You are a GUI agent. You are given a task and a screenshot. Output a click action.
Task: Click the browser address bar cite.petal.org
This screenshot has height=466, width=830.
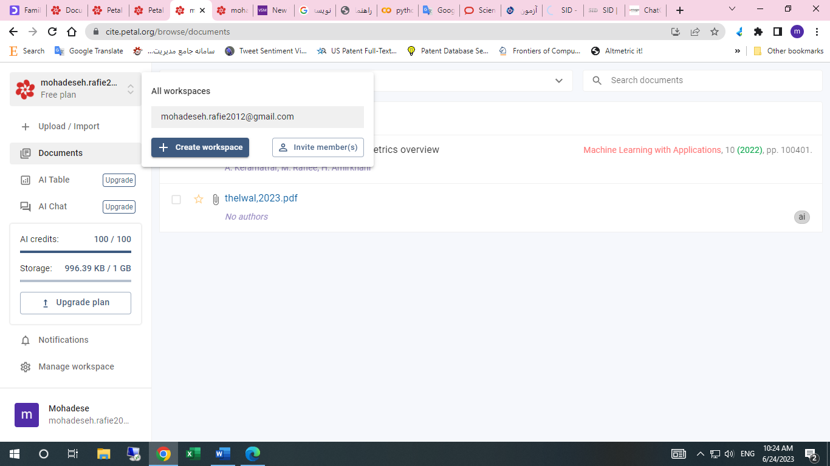pos(376,32)
